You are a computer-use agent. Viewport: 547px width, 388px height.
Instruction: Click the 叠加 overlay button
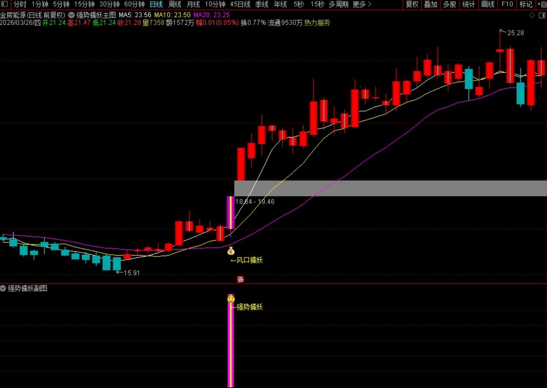click(431, 4)
